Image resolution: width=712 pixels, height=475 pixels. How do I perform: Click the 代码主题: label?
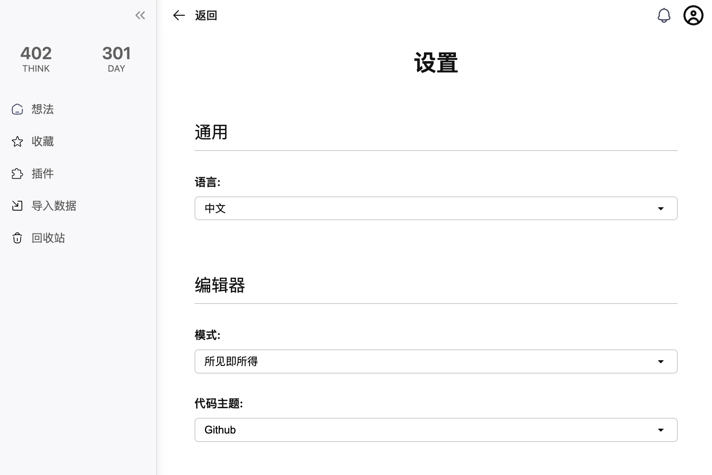(x=219, y=403)
